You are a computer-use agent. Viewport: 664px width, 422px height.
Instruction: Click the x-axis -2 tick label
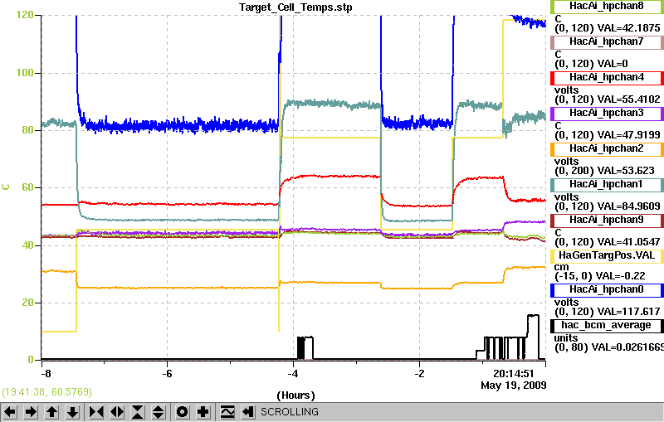click(419, 374)
